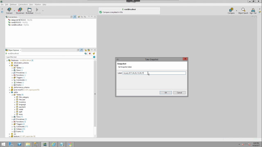This screenshot has width=262, height=147.
Task: Click scroll-down arrow in Object Explorer
Action: point(95,136)
